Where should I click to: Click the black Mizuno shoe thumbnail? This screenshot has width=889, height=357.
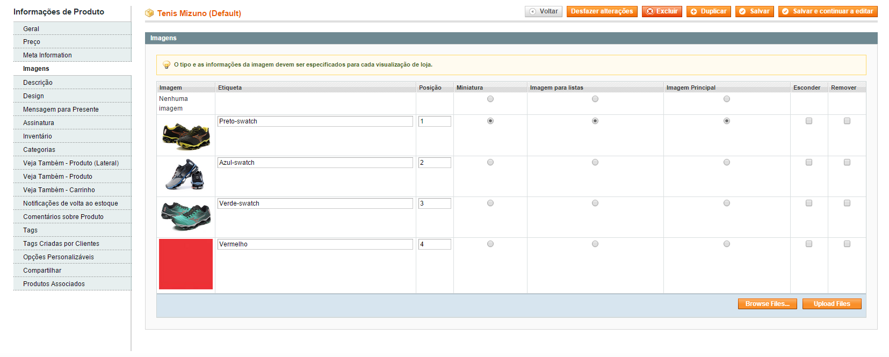[186, 136]
